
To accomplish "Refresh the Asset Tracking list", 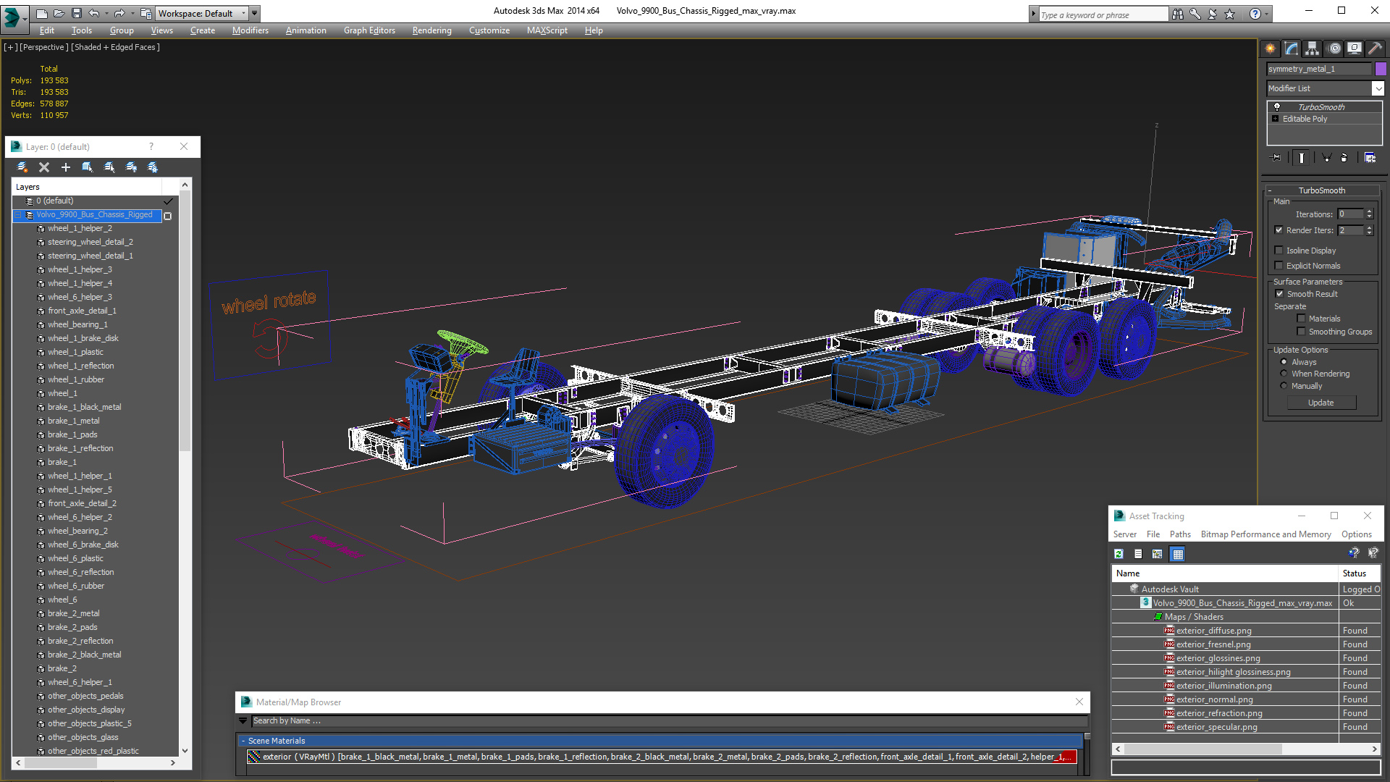I will pyautogui.click(x=1119, y=554).
